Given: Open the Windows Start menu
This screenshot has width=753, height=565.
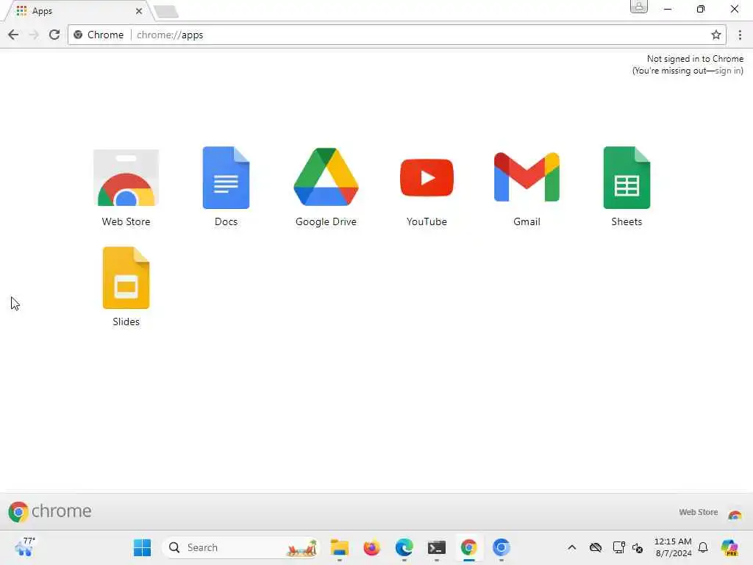Looking at the screenshot, I should coord(142,547).
